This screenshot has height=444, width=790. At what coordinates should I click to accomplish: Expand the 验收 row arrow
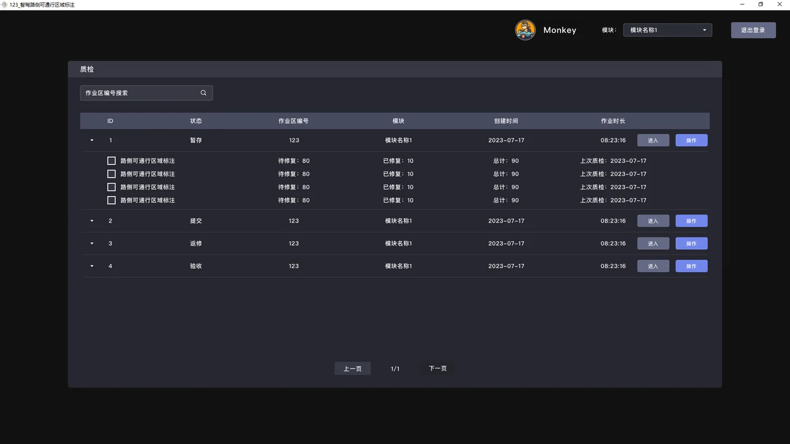92,266
